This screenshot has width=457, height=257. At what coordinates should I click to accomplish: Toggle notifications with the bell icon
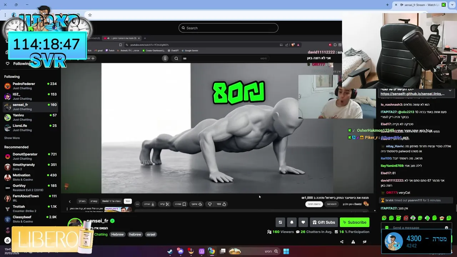(x=292, y=222)
